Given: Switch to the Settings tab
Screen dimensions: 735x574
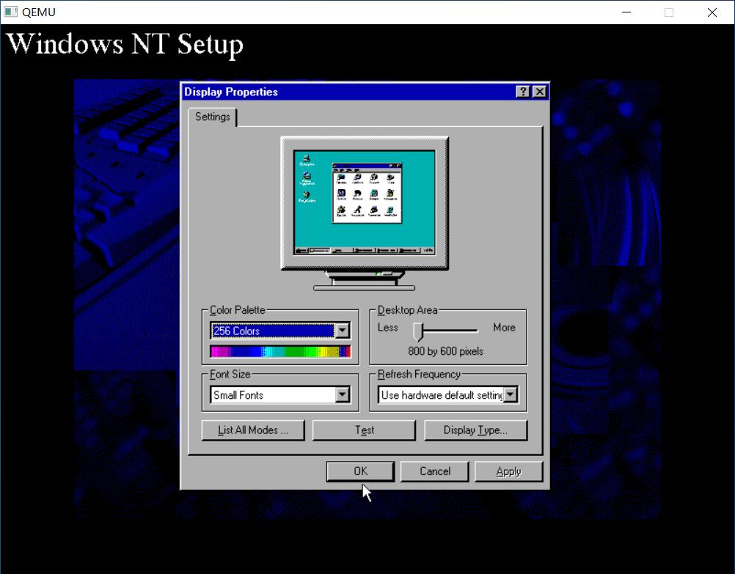Looking at the screenshot, I should coord(212,117).
